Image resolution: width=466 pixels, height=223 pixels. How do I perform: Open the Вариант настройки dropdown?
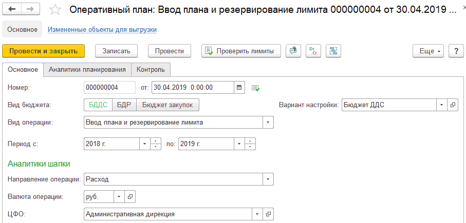pos(441,105)
